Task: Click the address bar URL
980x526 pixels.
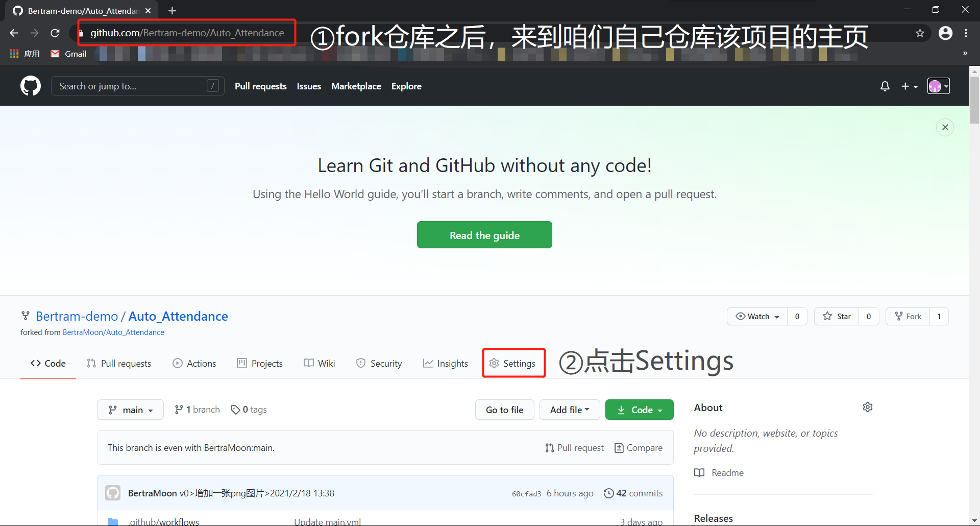Action: pos(187,33)
